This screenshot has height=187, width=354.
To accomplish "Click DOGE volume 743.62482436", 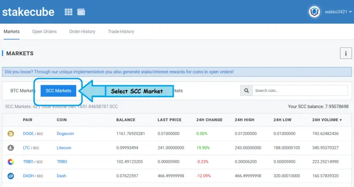I will click(x=326, y=134).
